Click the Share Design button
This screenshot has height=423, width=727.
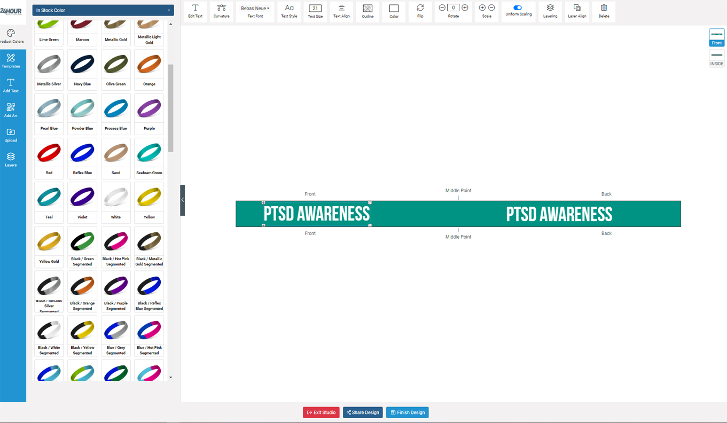click(363, 412)
